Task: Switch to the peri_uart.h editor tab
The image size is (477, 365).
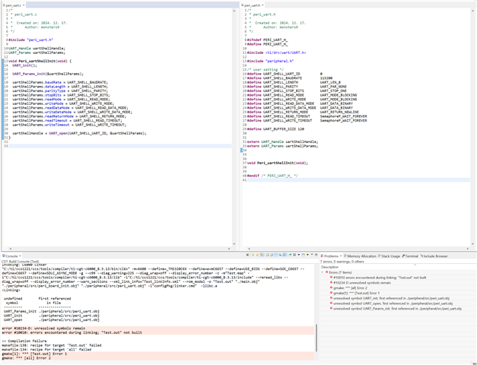Action: click(252, 5)
